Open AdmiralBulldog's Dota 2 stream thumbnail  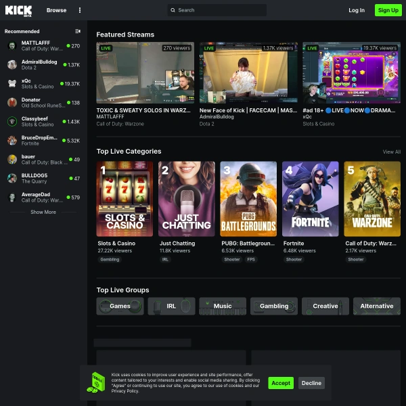click(248, 73)
